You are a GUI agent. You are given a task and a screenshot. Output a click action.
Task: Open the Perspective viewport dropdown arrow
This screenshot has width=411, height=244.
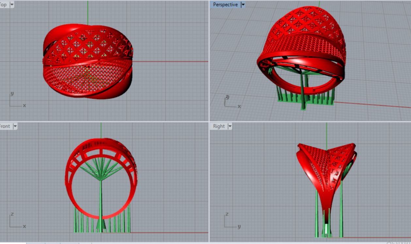coord(242,5)
